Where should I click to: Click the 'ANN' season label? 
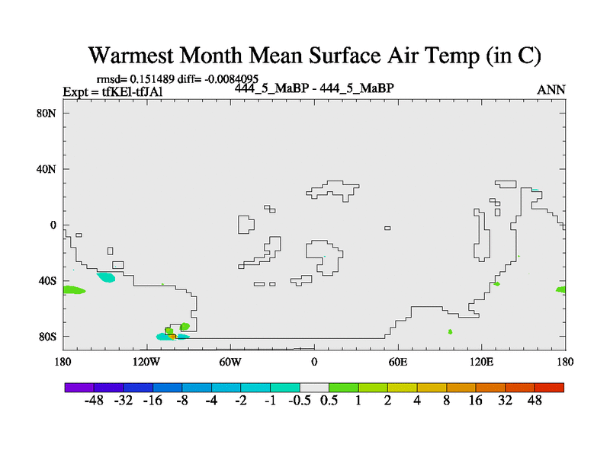pos(551,90)
